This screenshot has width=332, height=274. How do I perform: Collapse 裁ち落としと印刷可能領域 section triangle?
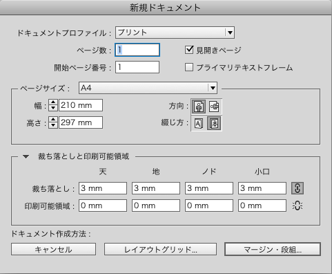pos(26,157)
